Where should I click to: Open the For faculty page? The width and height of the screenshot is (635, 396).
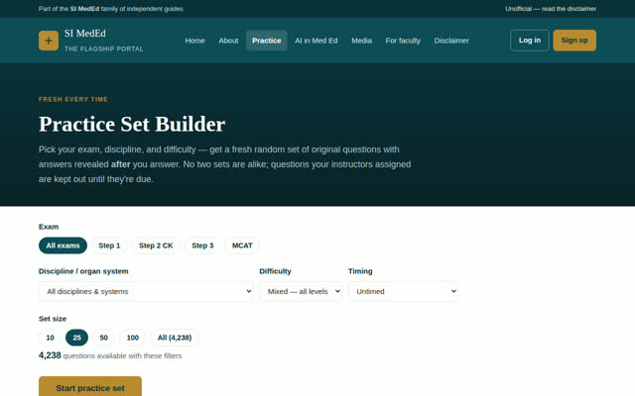tap(403, 41)
